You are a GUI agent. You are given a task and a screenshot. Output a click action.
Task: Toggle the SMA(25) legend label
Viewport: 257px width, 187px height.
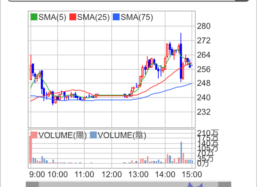pos(93,17)
